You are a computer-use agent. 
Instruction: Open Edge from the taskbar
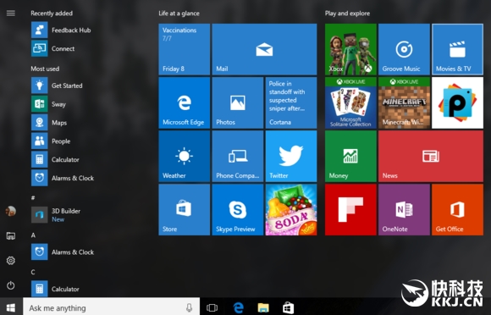(238, 307)
